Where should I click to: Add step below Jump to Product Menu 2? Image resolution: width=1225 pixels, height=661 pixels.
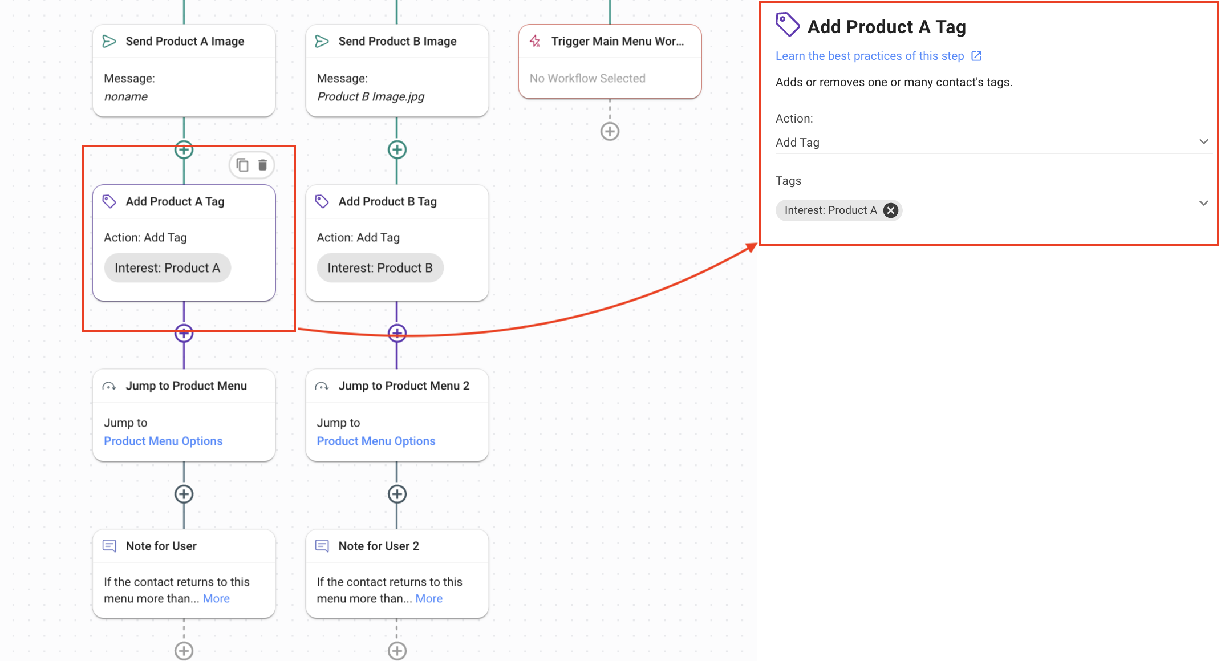[x=397, y=494]
